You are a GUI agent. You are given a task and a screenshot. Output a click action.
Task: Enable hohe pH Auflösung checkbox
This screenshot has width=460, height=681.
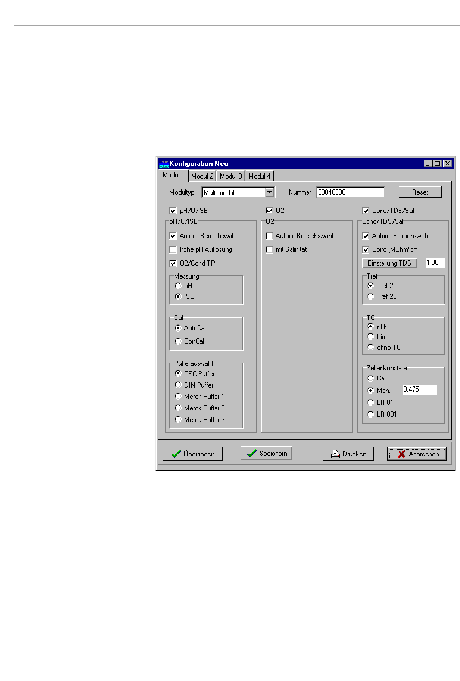click(x=173, y=250)
